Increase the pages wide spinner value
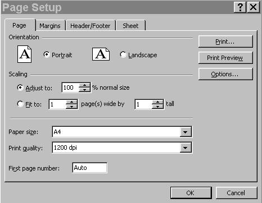The height and width of the screenshot is (203, 262). click(x=71, y=102)
